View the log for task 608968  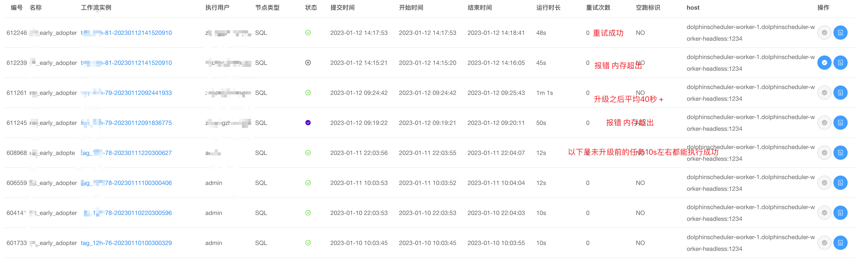(x=840, y=153)
